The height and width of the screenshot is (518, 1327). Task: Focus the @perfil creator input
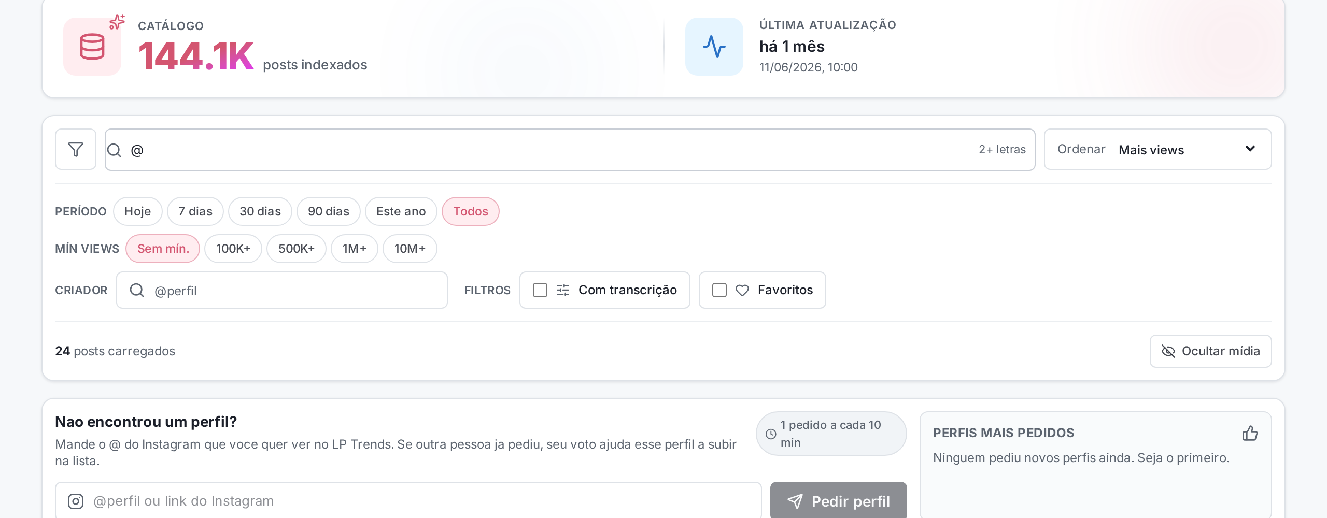click(282, 290)
